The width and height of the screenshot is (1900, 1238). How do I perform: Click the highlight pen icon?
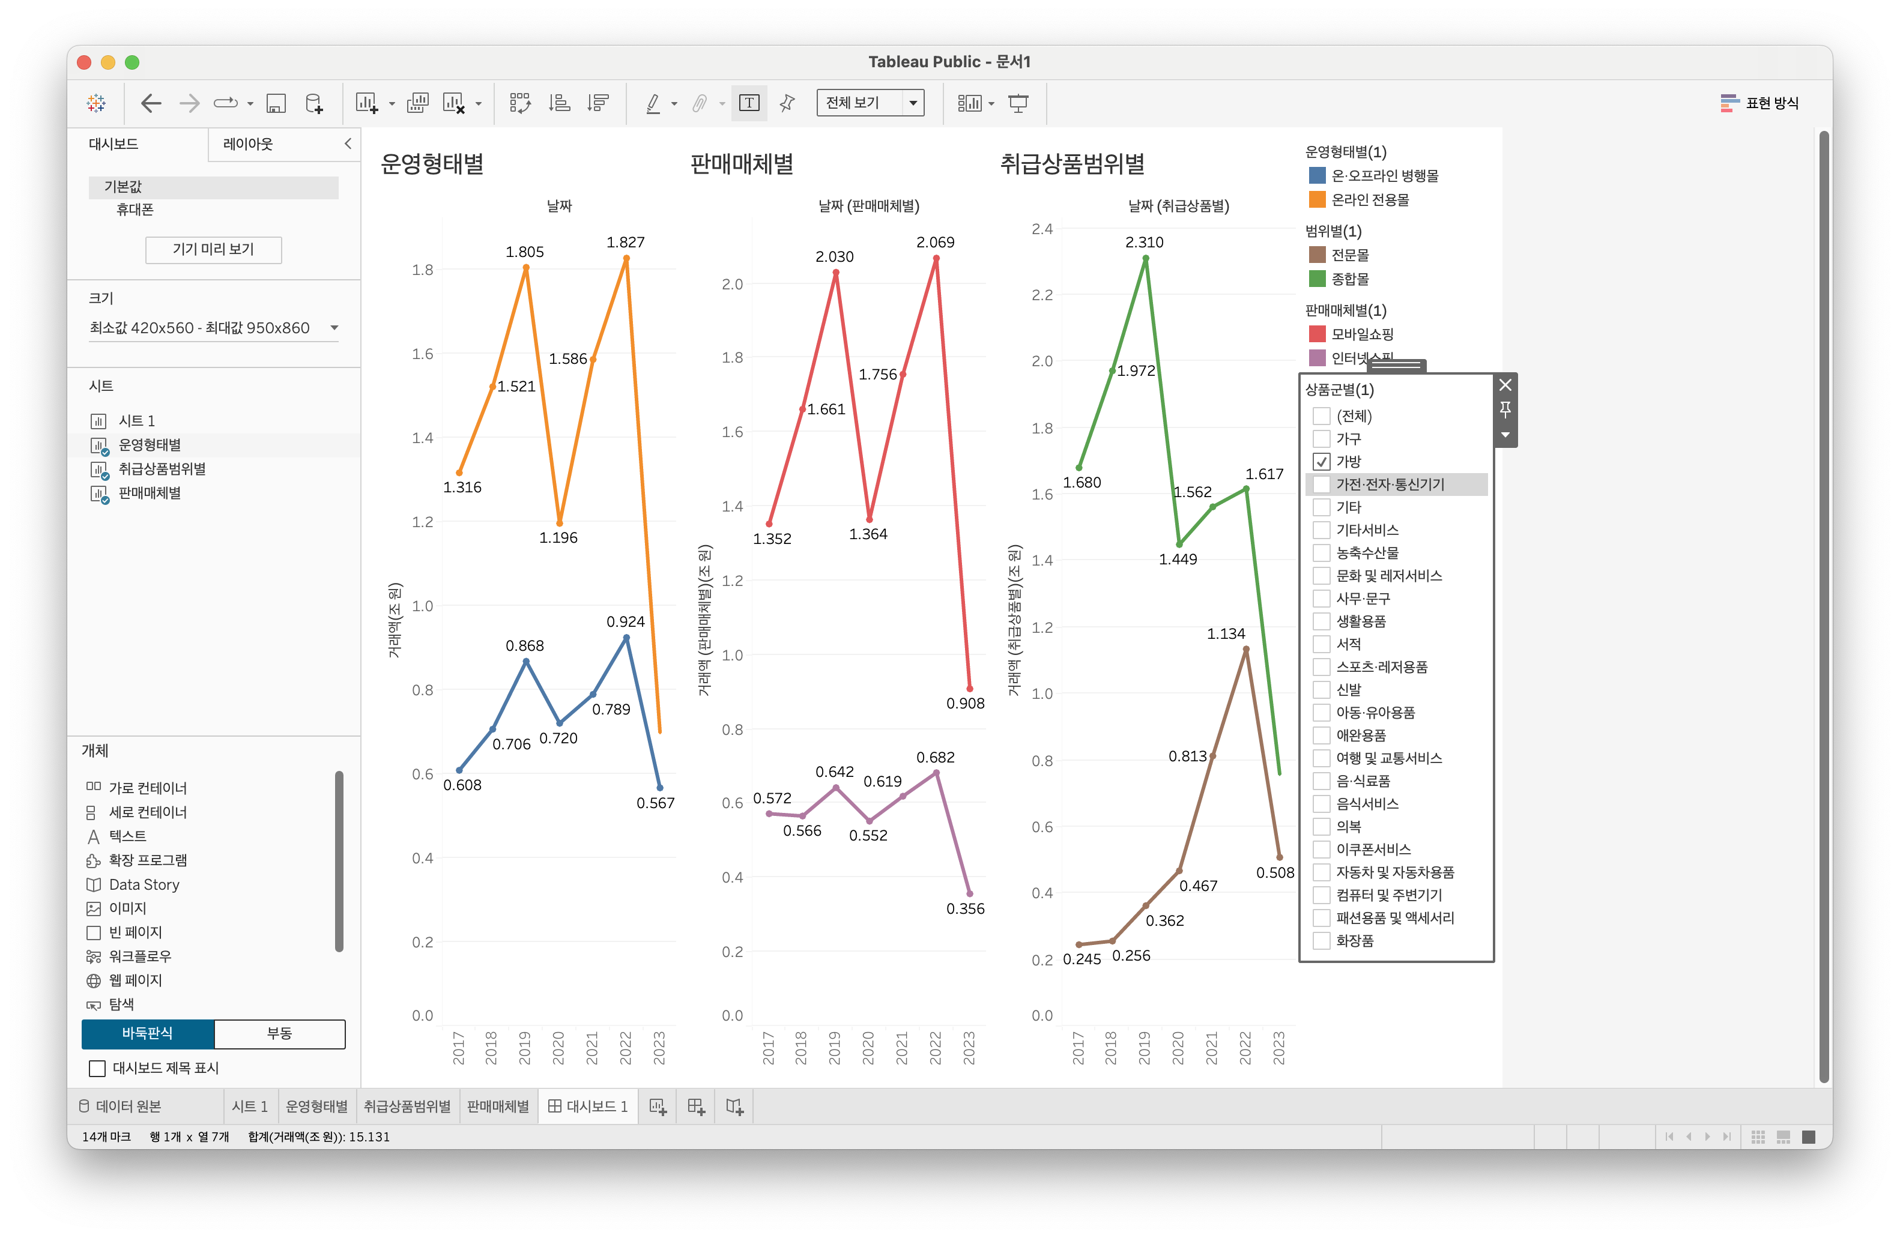click(x=653, y=103)
